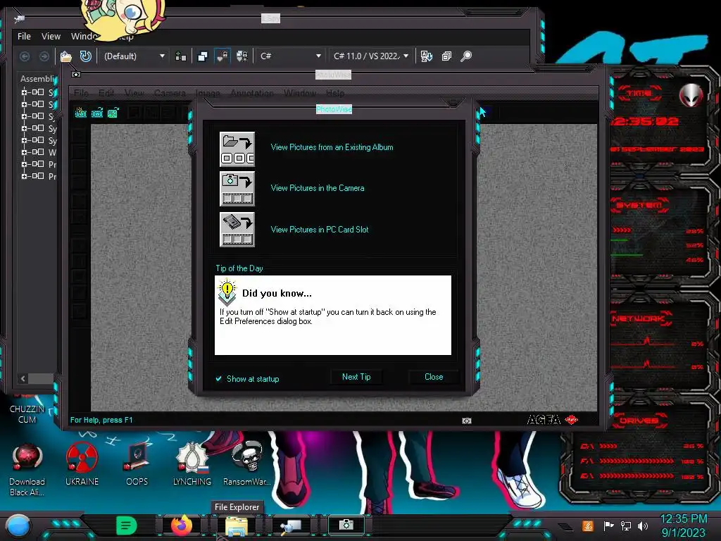Click the A-Z sort icon in ILSpy
The image size is (721, 541).
pyautogui.click(x=426, y=56)
